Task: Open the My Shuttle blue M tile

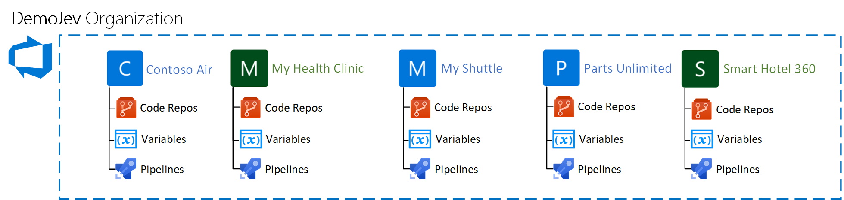Action: [x=417, y=68]
